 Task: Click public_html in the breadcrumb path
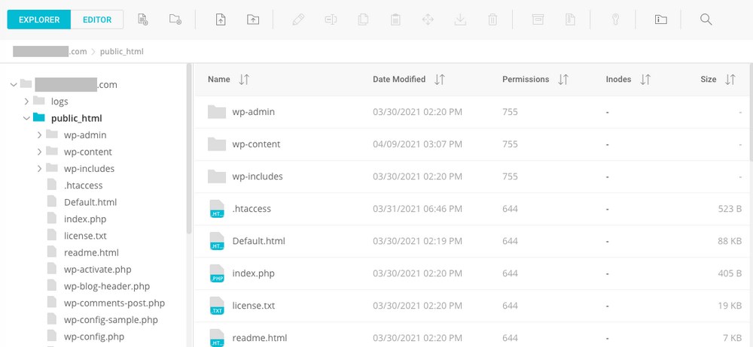coord(121,51)
